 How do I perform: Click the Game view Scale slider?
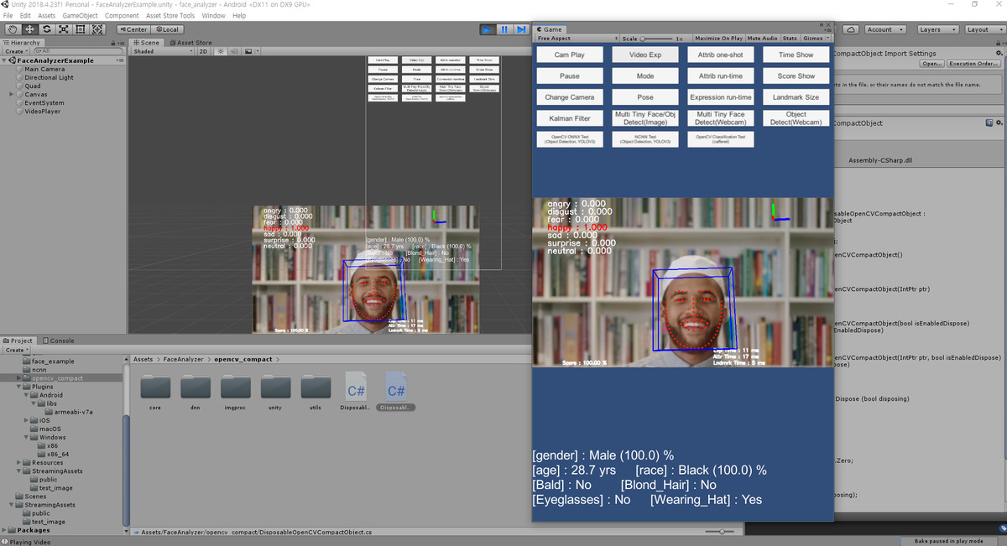pyautogui.click(x=656, y=39)
